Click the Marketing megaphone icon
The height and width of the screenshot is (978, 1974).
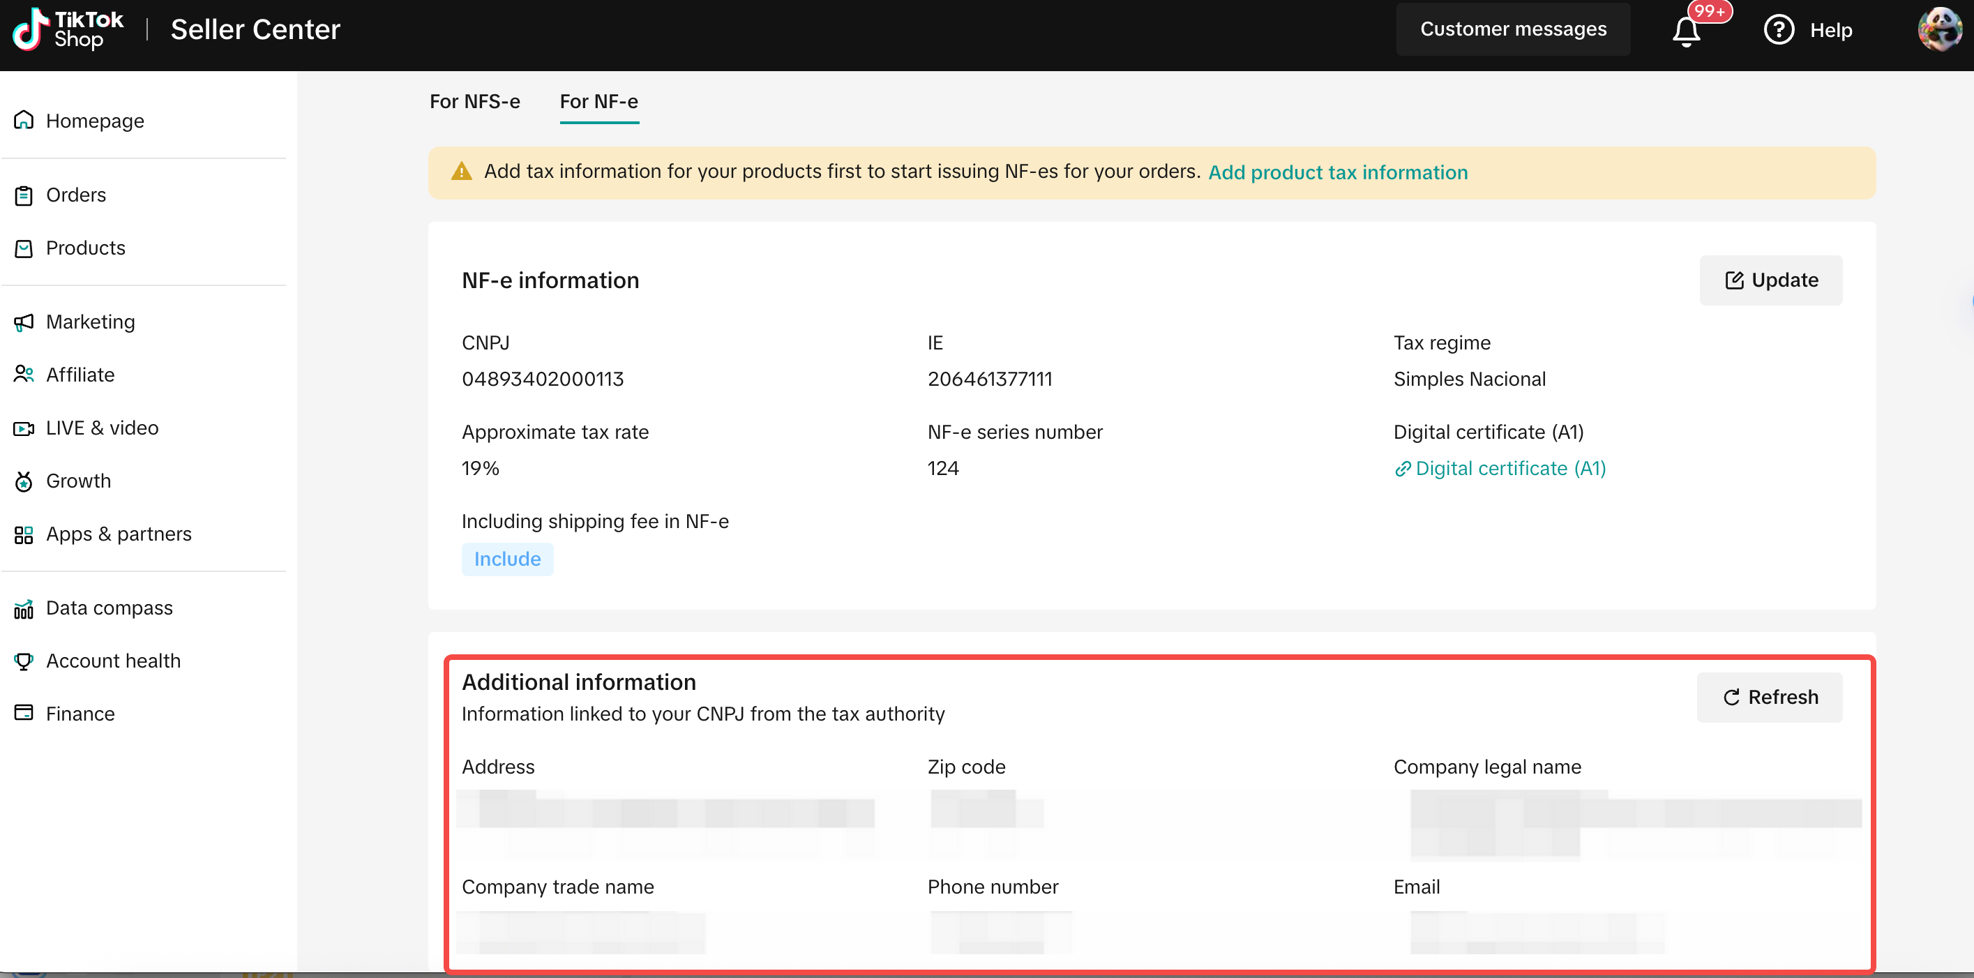tap(24, 322)
